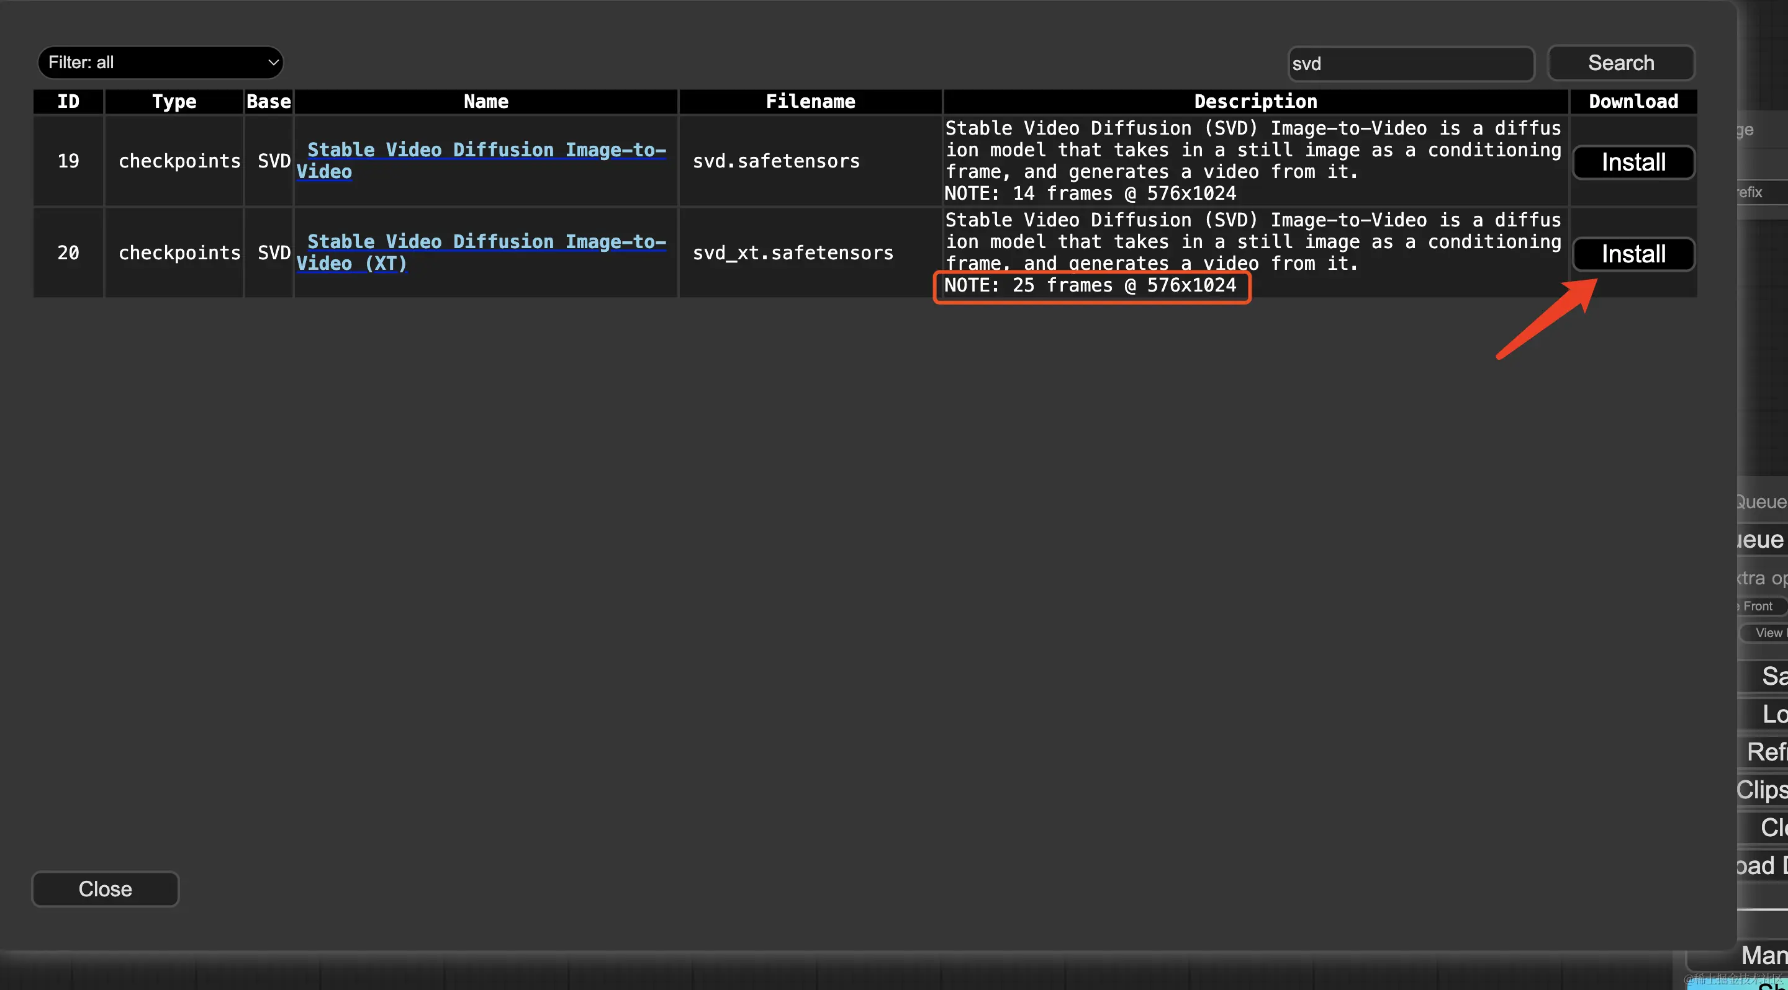Image resolution: width=1788 pixels, height=990 pixels.
Task: Click the Name column header to sort
Action: [x=485, y=101]
